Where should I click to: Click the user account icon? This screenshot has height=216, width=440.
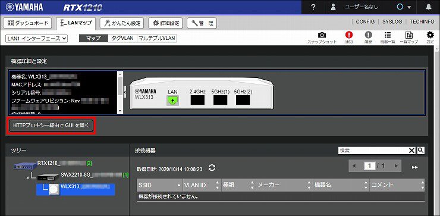pyautogui.click(x=333, y=7)
